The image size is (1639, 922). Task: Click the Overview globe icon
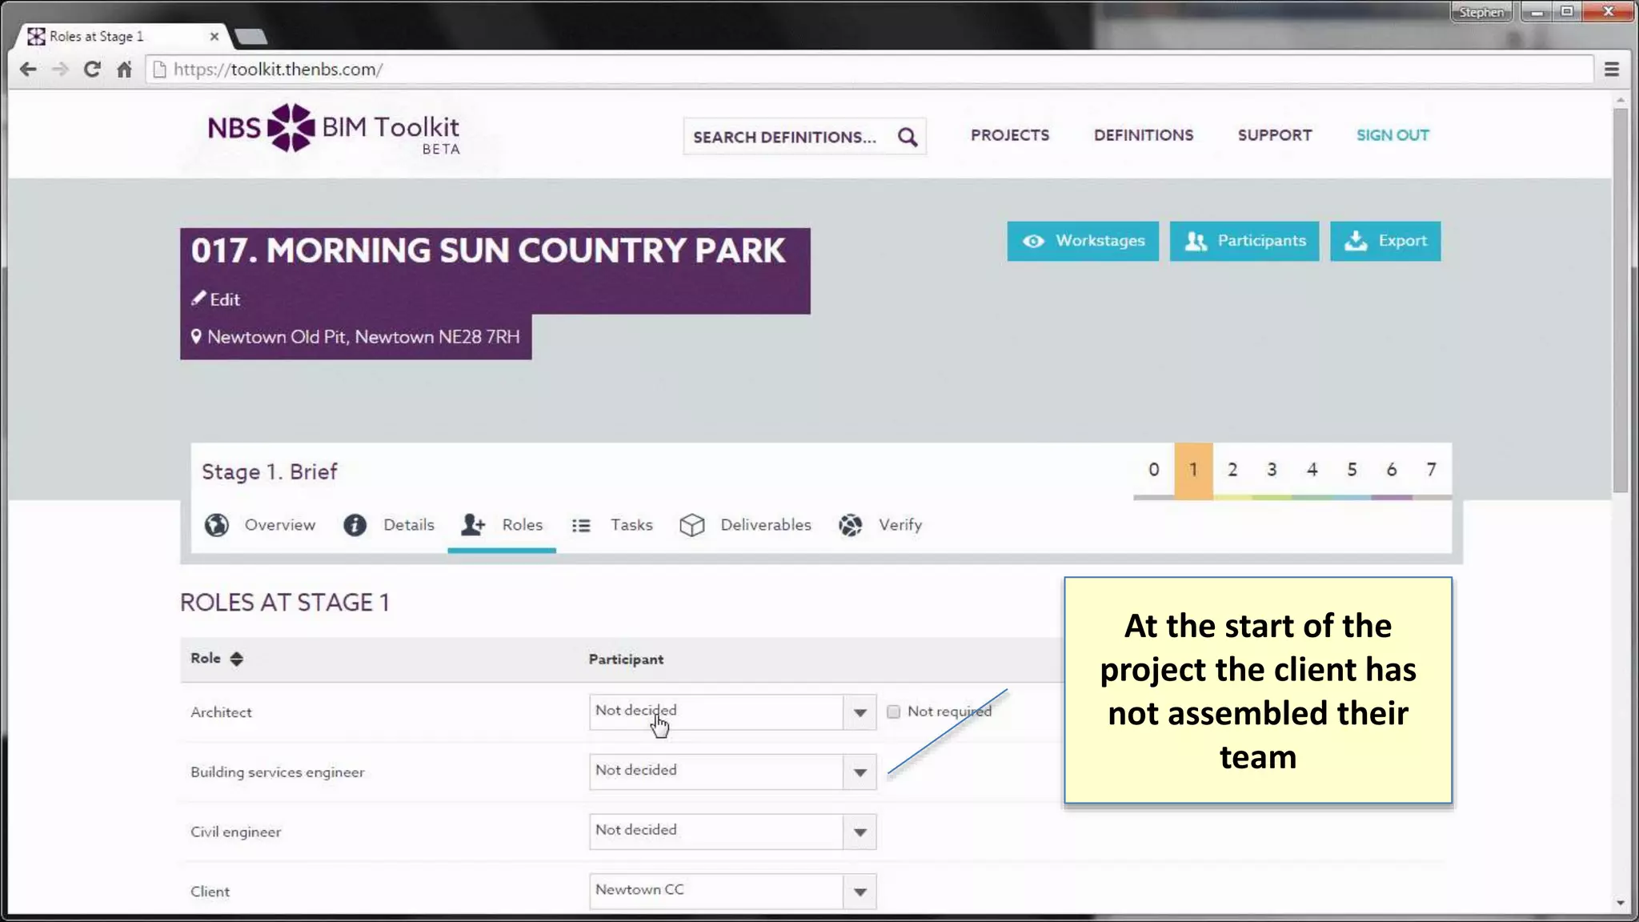[x=216, y=525]
